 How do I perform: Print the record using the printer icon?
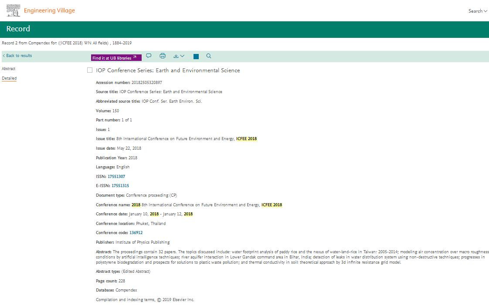[x=163, y=56]
